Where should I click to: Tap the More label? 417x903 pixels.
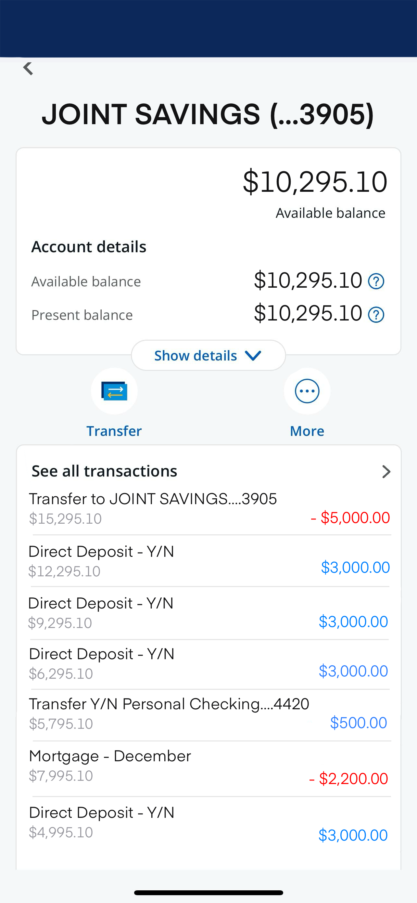pos(307,431)
